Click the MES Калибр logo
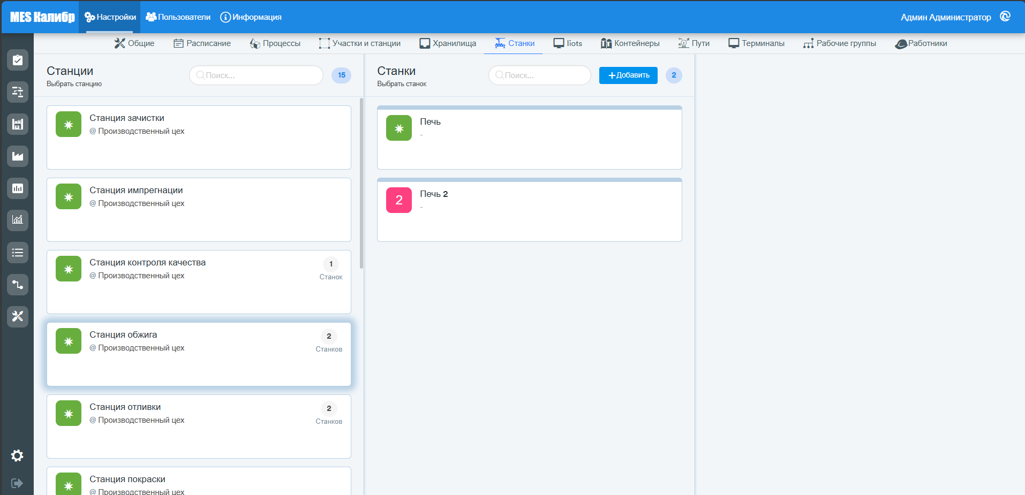The width and height of the screenshot is (1025, 495). (42, 17)
